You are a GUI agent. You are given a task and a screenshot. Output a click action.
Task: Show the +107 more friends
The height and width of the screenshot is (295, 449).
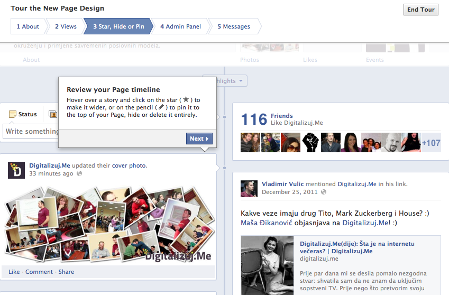(431, 143)
